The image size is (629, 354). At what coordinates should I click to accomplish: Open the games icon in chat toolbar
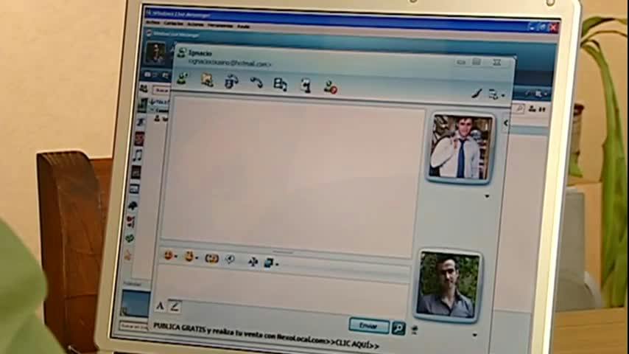(306, 86)
